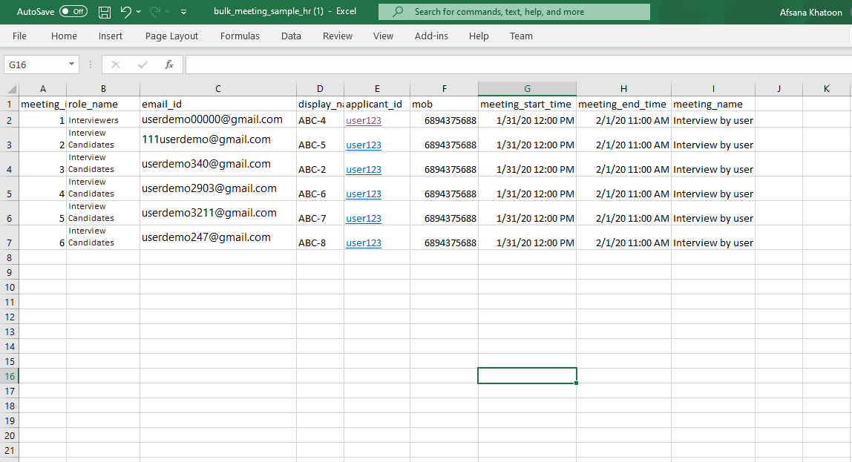The width and height of the screenshot is (852, 462).
Task: Select the Interviewers cell in row 2
Action: tap(102, 120)
